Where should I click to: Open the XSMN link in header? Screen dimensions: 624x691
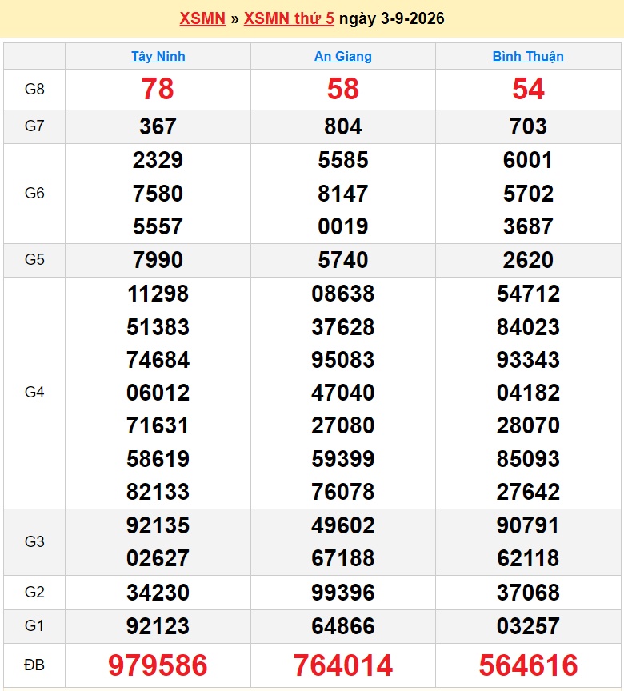[202, 18]
